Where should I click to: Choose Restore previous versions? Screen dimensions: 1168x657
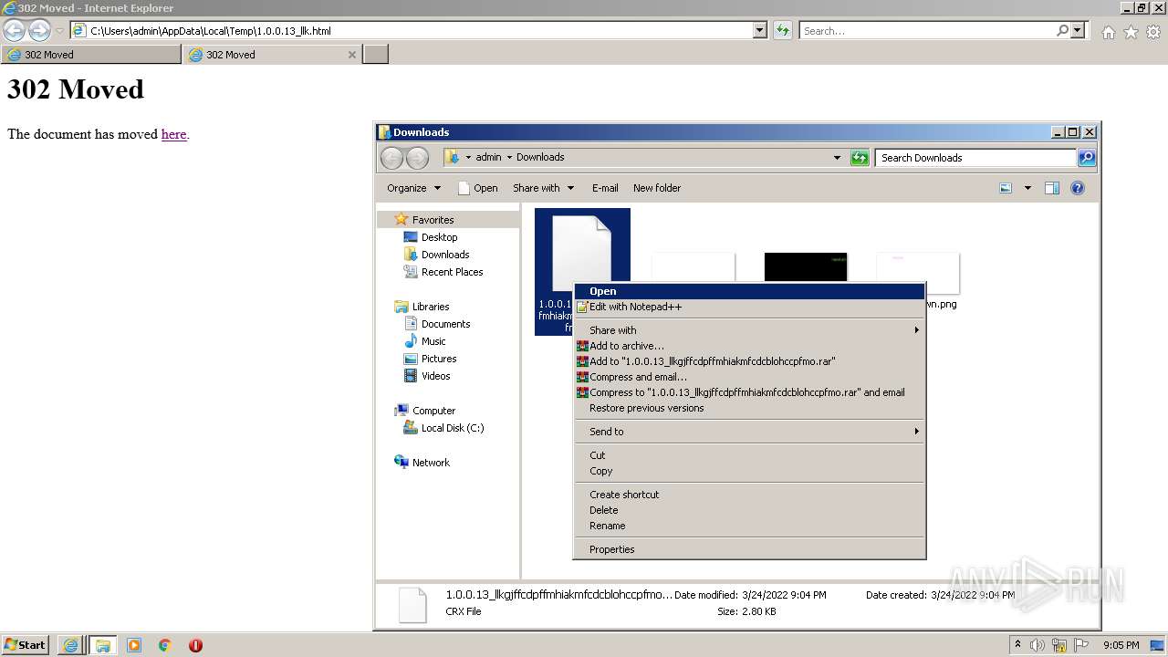coord(748,408)
